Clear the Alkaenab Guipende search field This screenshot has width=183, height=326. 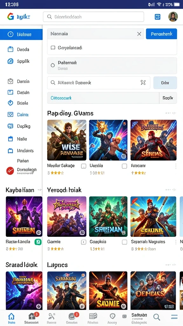pos(143,82)
